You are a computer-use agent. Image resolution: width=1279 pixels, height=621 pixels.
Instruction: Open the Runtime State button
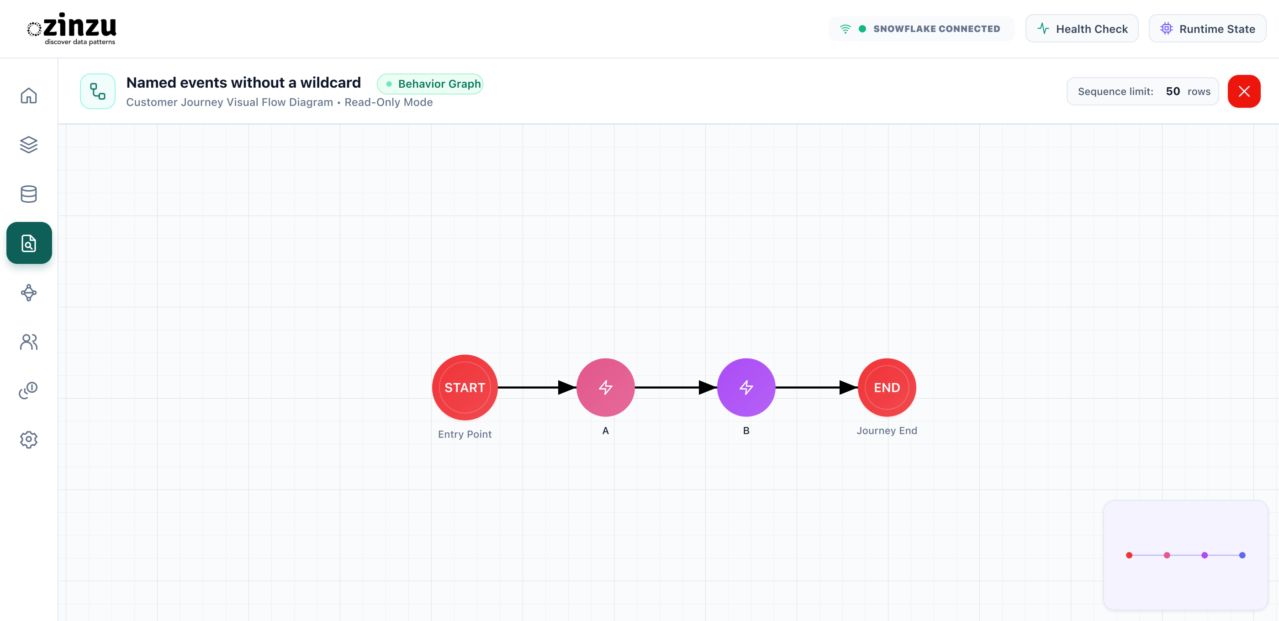(1207, 29)
